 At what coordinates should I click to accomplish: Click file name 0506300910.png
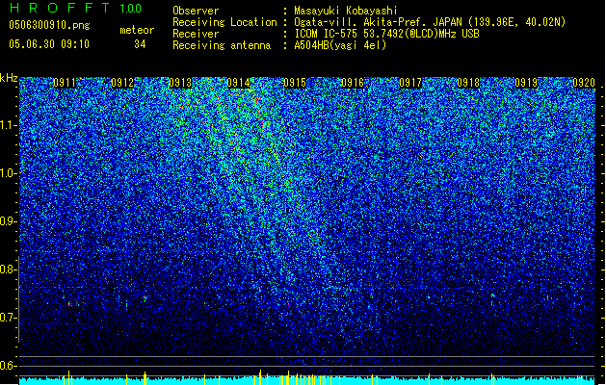[49, 25]
